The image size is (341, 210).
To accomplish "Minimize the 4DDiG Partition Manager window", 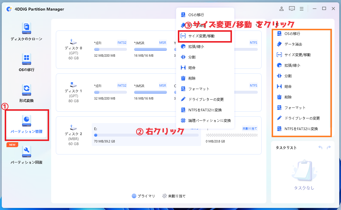I will click(x=315, y=9).
